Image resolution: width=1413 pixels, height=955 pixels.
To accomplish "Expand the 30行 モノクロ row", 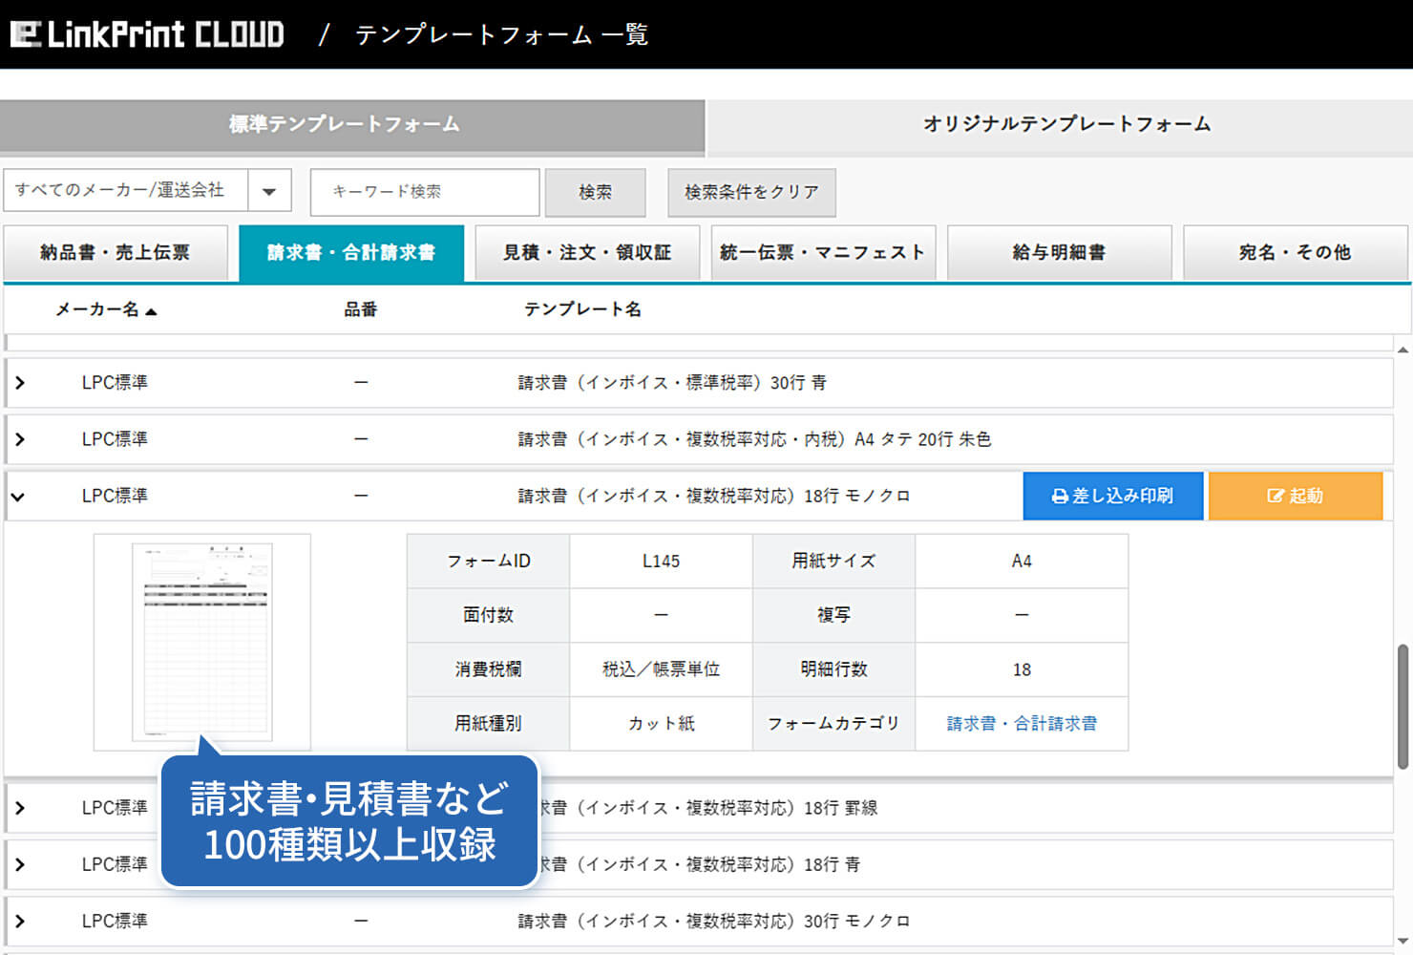I will tap(19, 920).
